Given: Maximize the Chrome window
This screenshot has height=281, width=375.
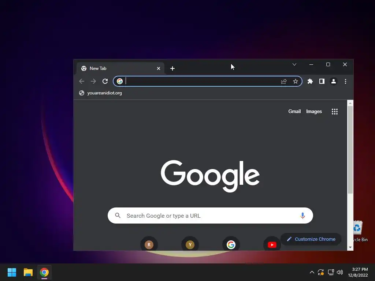Looking at the screenshot, I should point(328,64).
